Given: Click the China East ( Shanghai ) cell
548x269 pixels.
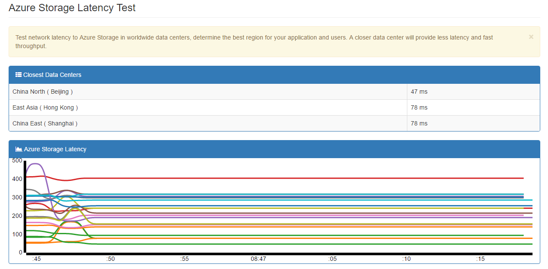Looking at the screenshot, I should click(x=208, y=123).
